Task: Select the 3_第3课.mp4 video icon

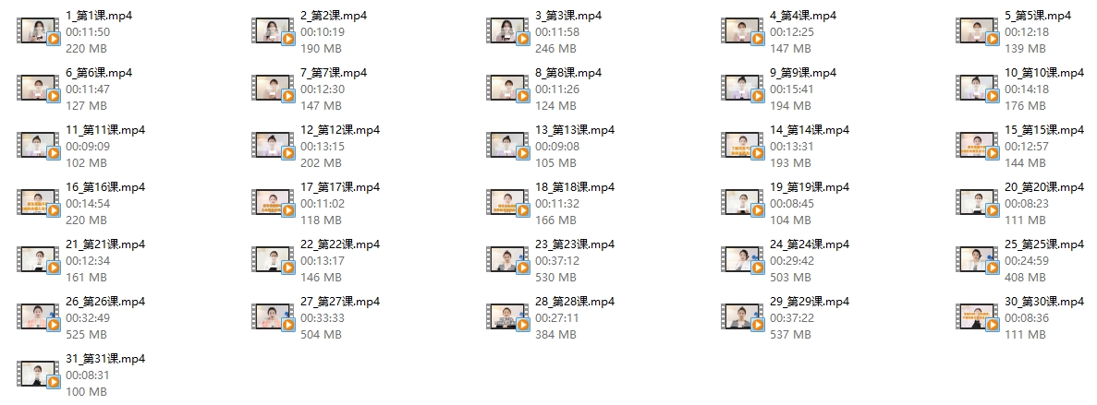Action: [x=508, y=32]
